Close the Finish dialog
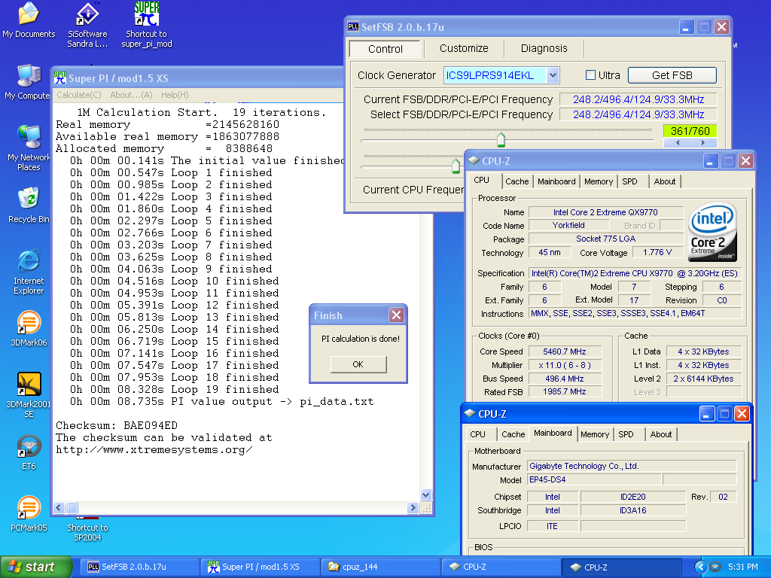Screen dimensions: 771x578 [x=396, y=315]
